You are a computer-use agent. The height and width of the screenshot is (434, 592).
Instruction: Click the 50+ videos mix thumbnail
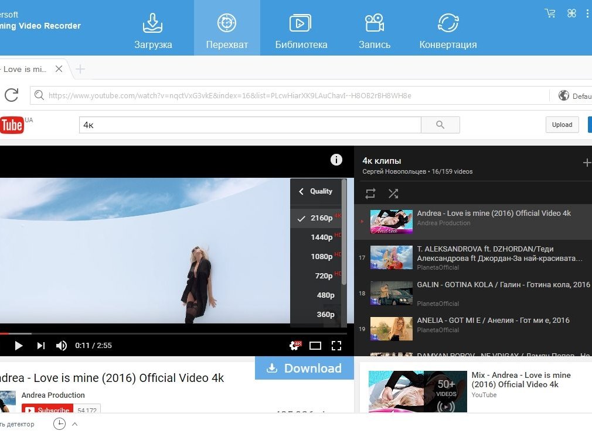tap(417, 392)
